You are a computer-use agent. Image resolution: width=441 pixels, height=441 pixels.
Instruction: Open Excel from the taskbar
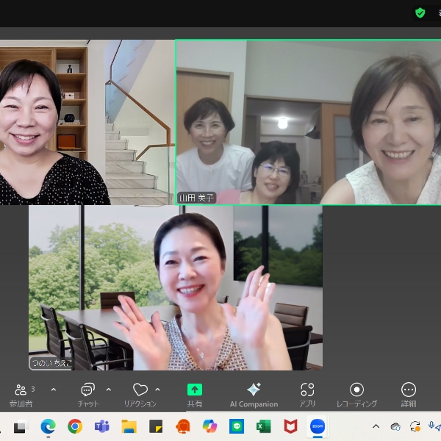264,426
